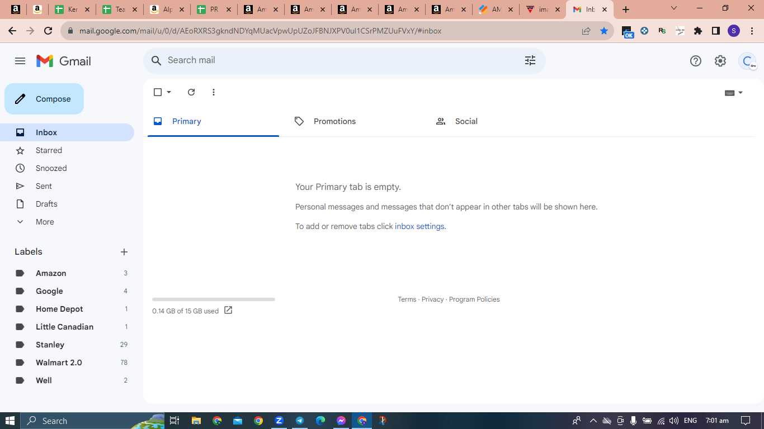Image resolution: width=764 pixels, height=429 pixels.
Task: Open the Walmart 2.0 label
Action: point(67,363)
